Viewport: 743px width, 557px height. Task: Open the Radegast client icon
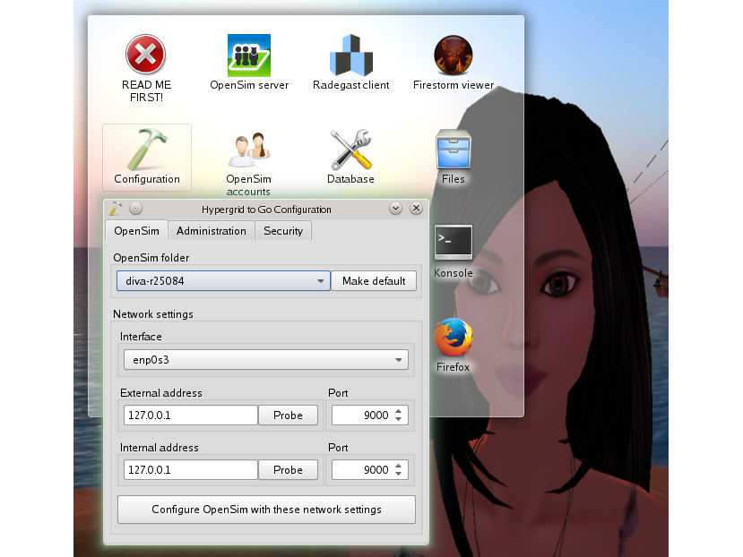(351, 56)
